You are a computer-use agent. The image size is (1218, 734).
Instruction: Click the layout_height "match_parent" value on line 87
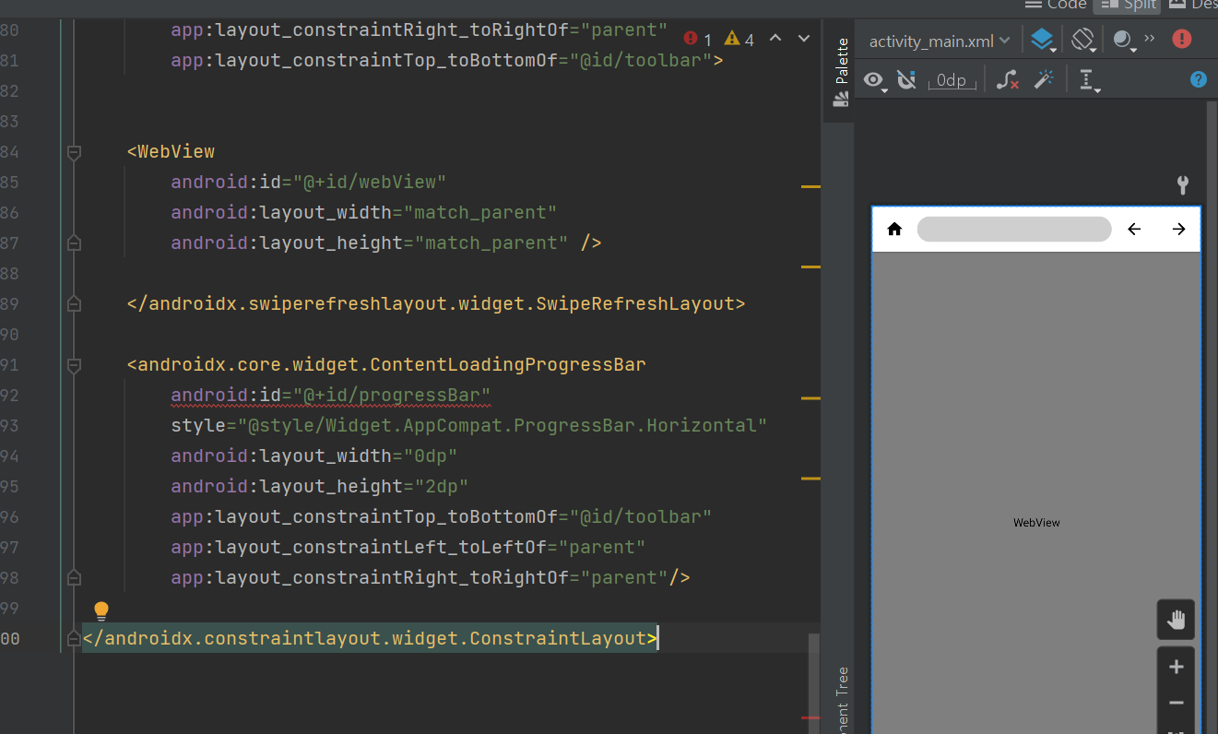[x=491, y=243]
